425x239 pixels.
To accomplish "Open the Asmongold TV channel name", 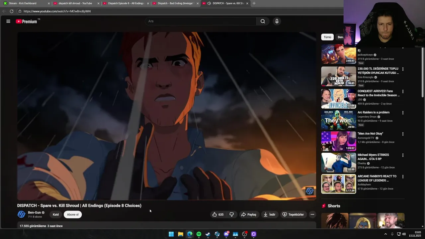I will pyautogui.click(x=366, y=138).
